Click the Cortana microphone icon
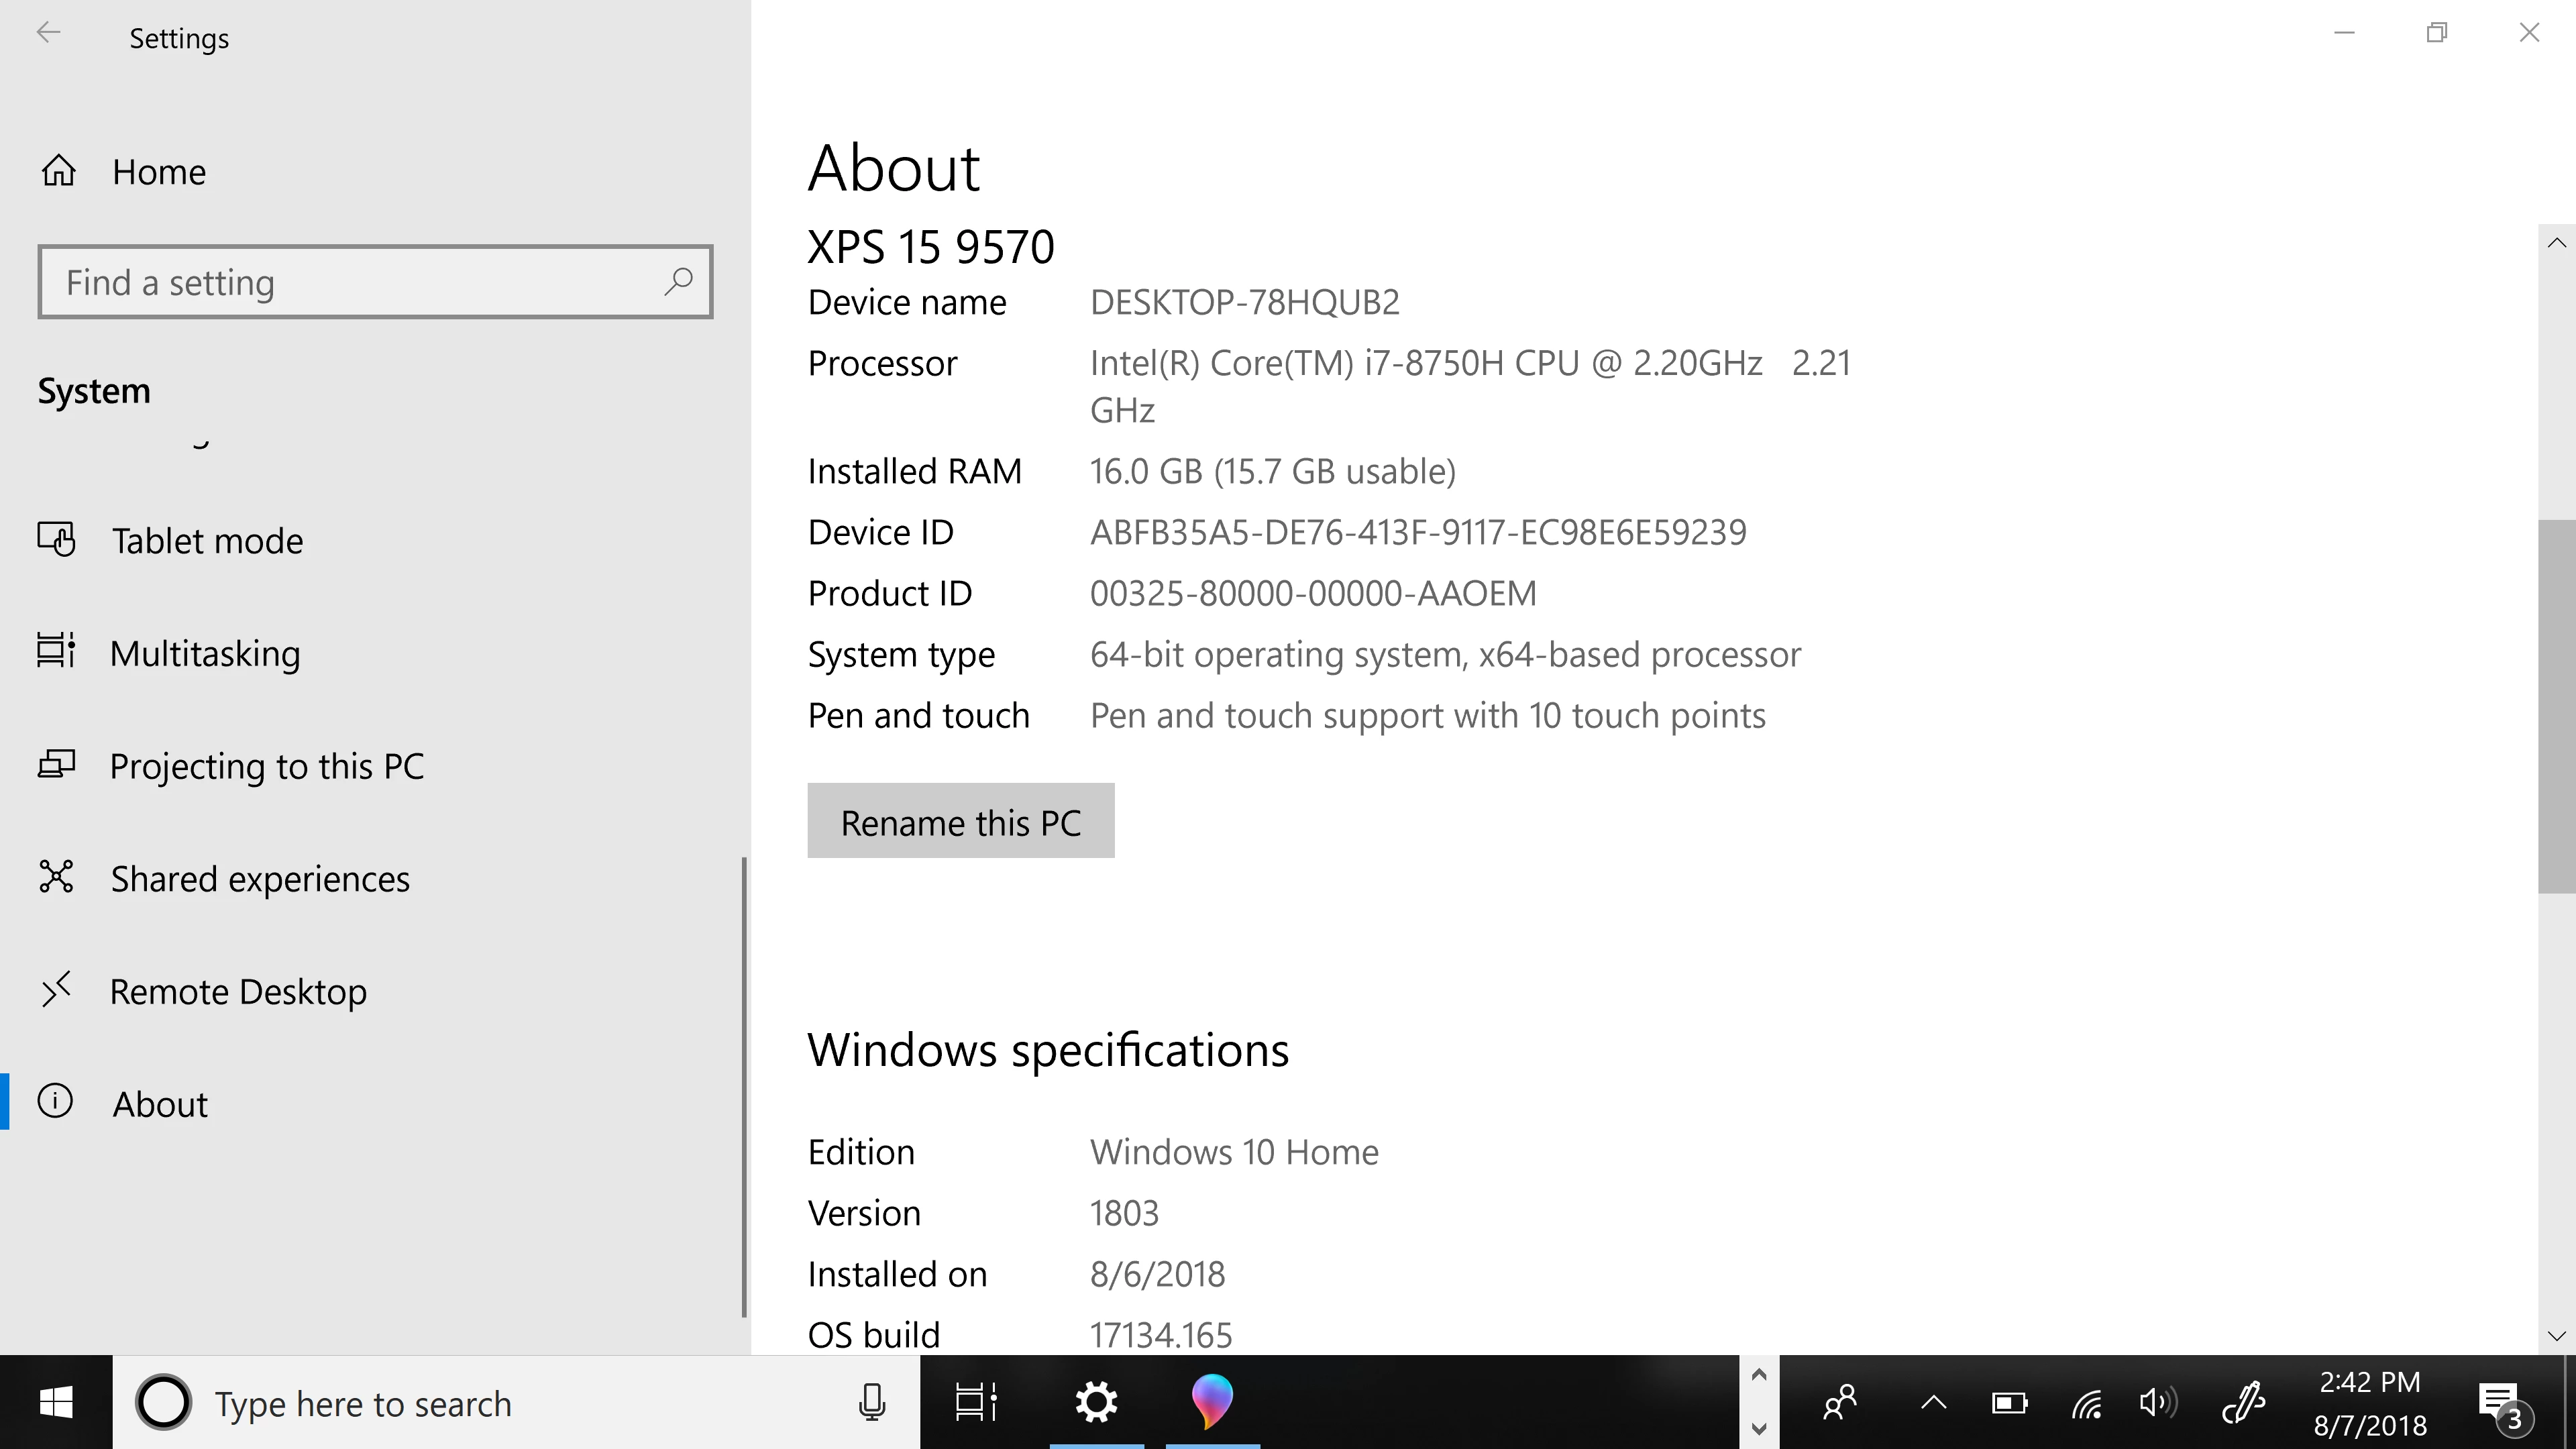This screenshot has width=2576, height=1449. (871, 1403)
